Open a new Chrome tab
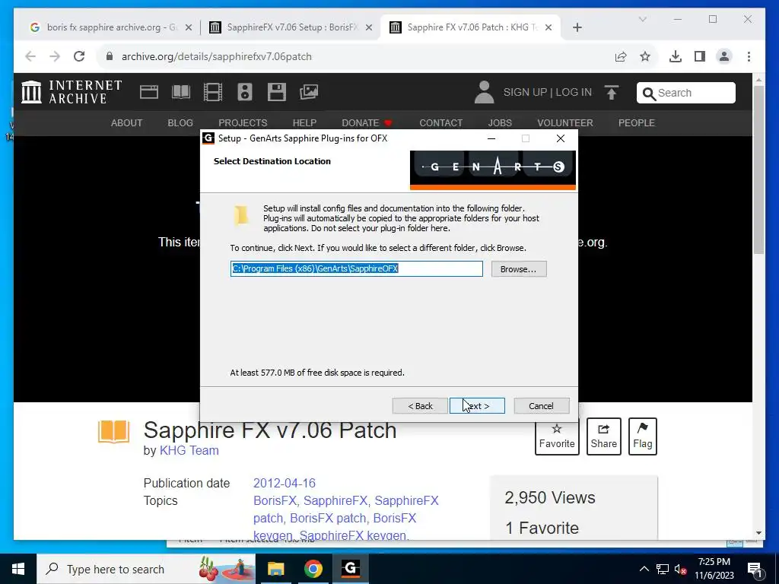This screenshot has width=779, height=584. pos(577,27)
